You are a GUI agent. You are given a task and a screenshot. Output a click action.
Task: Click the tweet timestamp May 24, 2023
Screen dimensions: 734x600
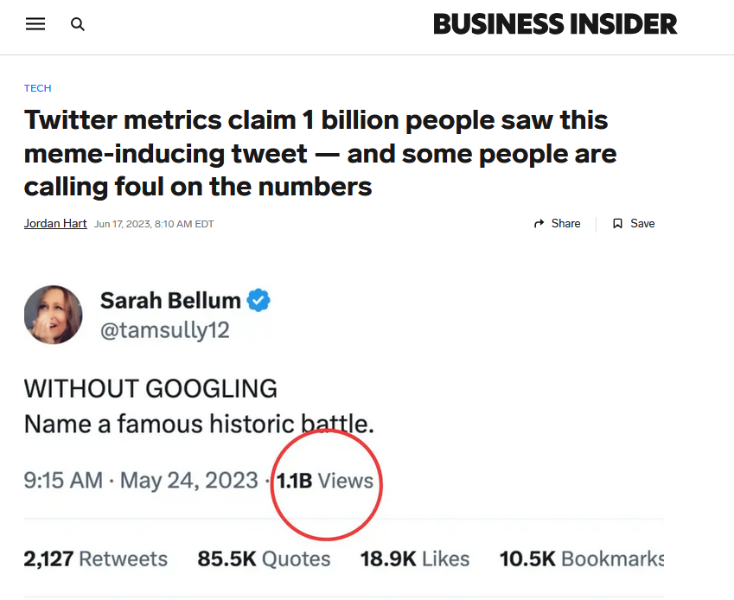pyautogui.click(x=189, y=481)
